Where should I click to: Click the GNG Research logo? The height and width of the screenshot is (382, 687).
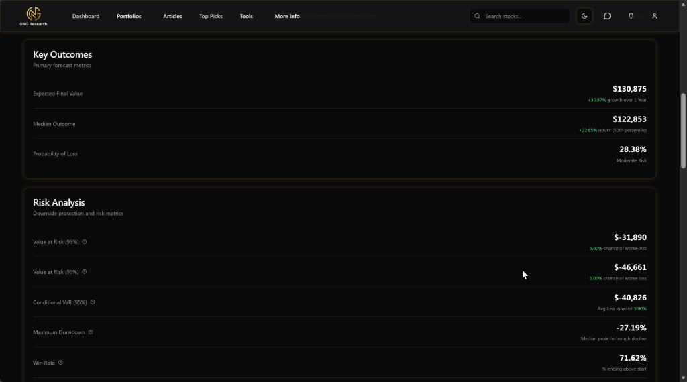33,16
